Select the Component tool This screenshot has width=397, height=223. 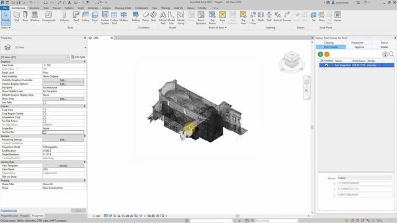click(48, 17)
